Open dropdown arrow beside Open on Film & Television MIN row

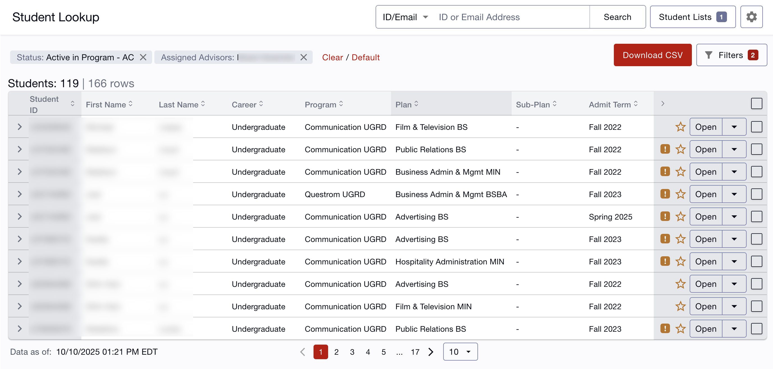(x=734, y=306)
